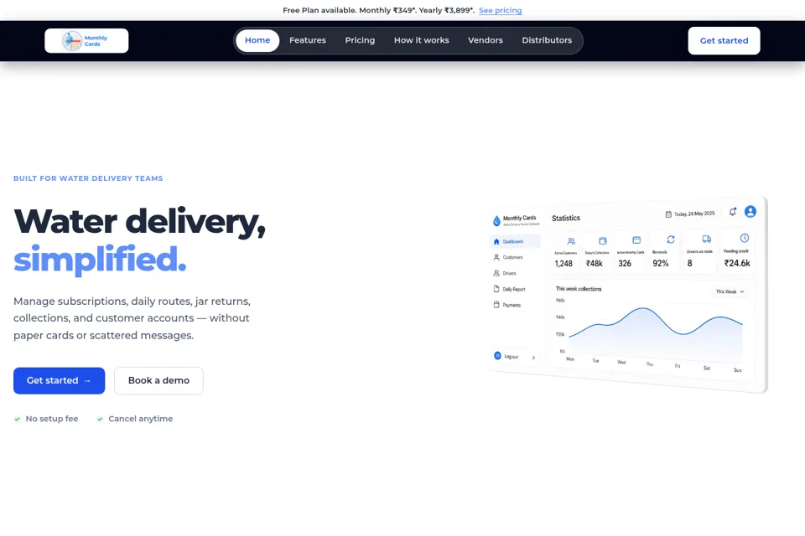Click the 'This week collections' chart title
805x536 pixels.
coord(579,289)
